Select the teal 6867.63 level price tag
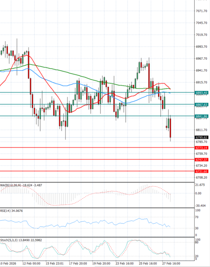210x267 pixels. (201, 104)
